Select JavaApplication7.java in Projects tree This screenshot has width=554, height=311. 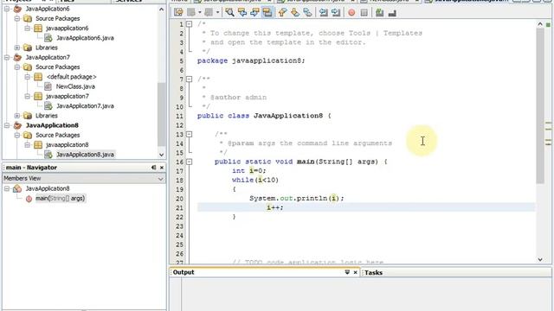[85, 105]
